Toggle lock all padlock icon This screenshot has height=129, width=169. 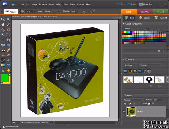pyautogui.click(x=153, y=104)
